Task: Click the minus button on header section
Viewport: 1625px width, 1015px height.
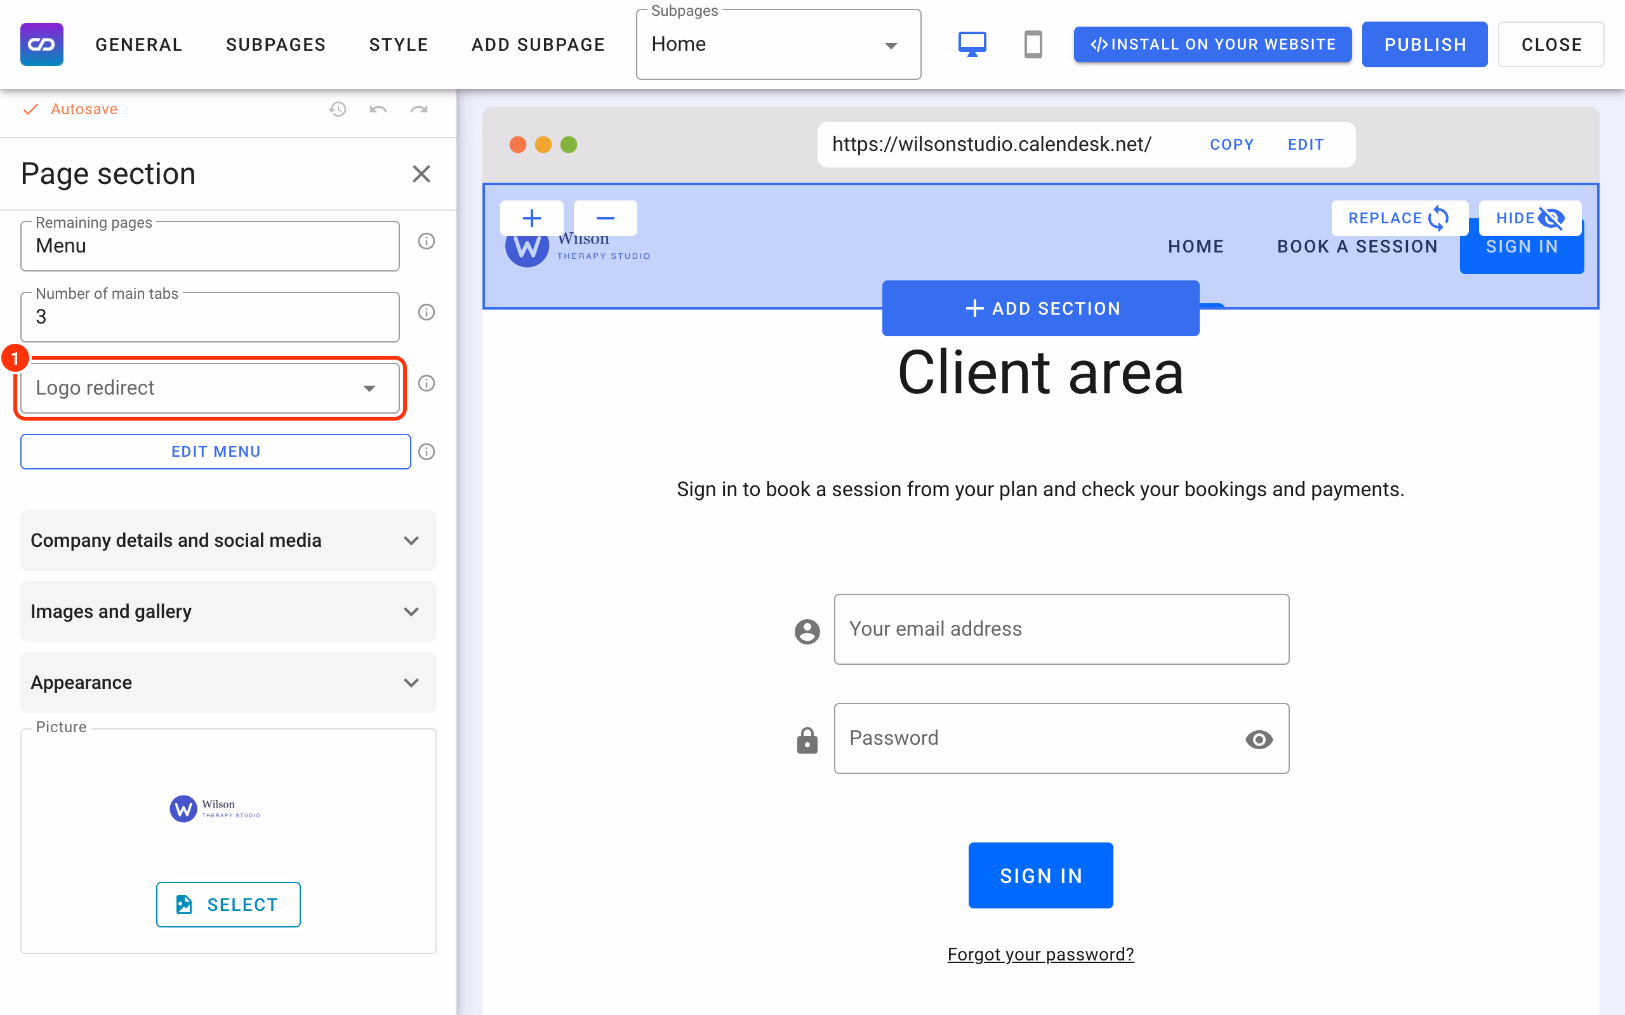Action: coord(605,218)
